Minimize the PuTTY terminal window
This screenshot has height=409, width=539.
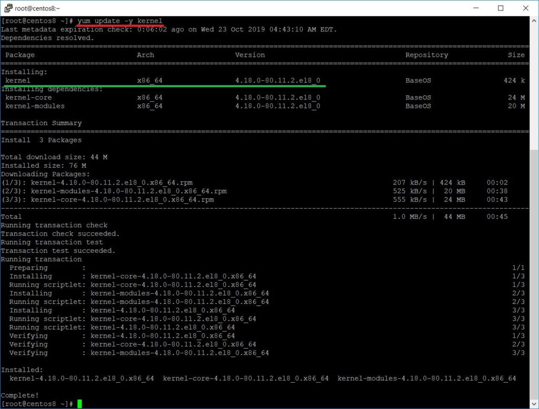(x=476, y=8)
